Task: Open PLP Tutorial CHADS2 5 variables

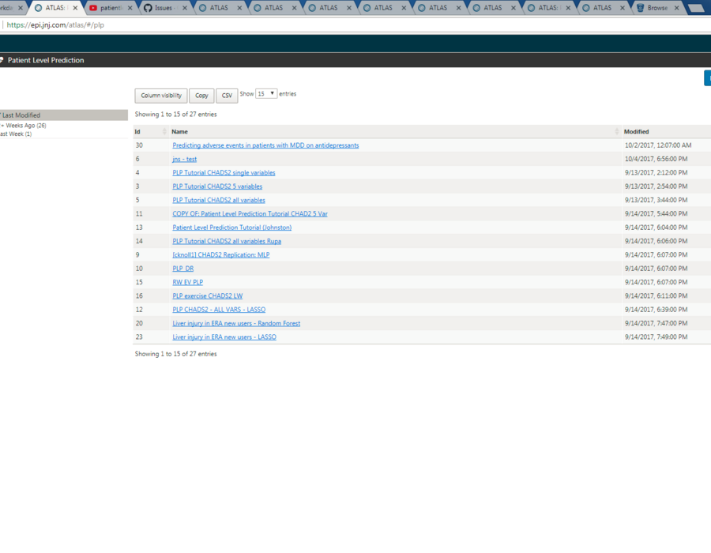Action: 217,186
